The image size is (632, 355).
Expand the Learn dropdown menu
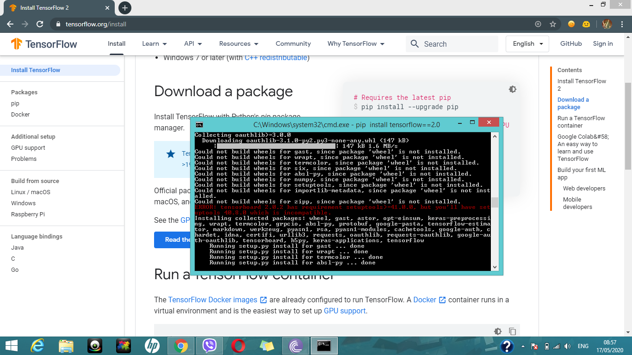pos(154,44)
